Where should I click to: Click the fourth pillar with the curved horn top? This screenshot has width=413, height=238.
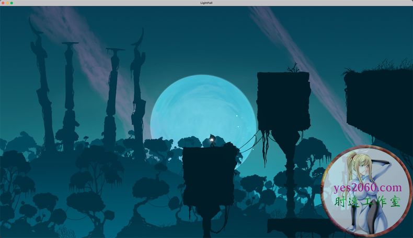pos(138,89)
